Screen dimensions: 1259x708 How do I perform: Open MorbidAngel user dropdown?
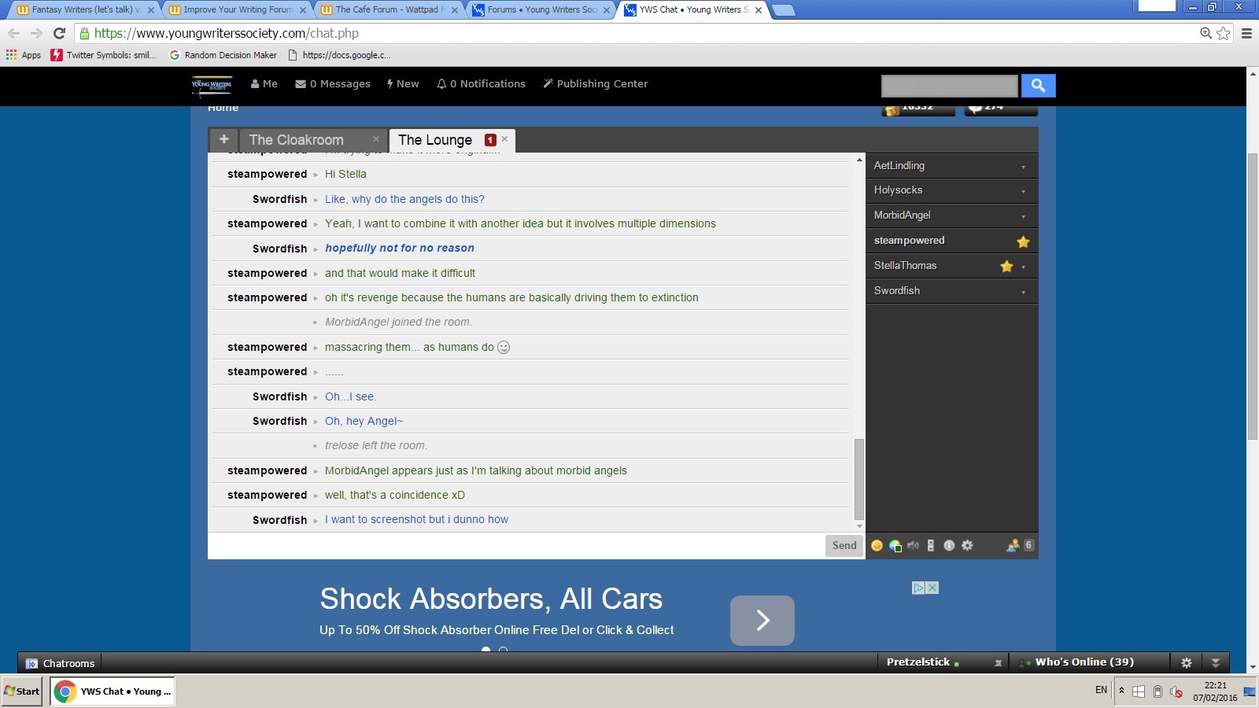pos(1023,216)
